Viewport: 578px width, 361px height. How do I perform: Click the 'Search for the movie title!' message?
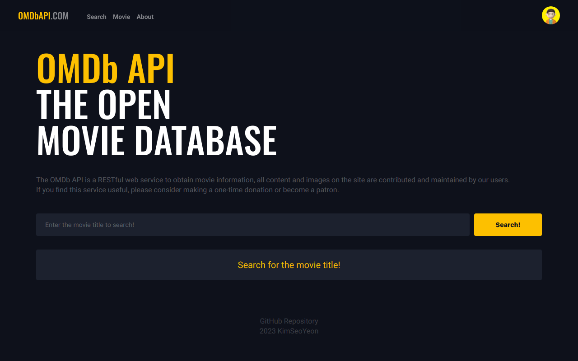[289, 265]
